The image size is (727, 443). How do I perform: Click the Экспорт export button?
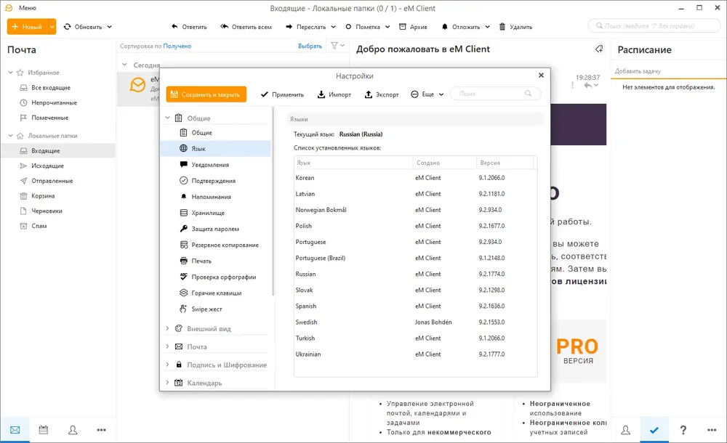(x=382, y=94)
